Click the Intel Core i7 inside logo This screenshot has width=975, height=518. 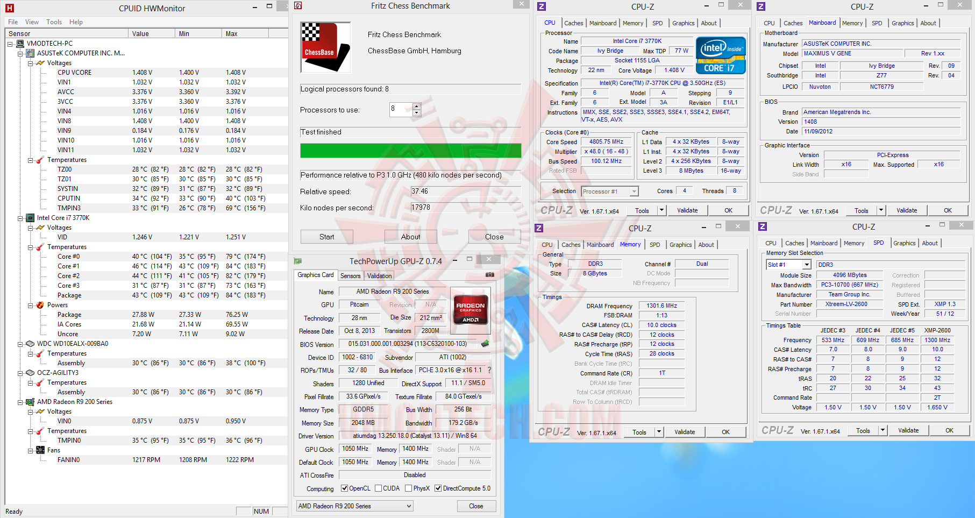point(721,55)
